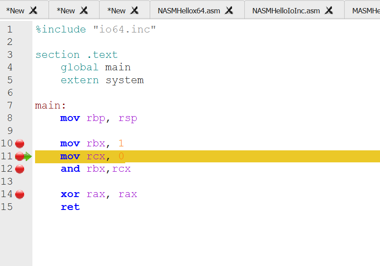This screenshot has width=380, height=266.
Task: Click line number 15 in the gutter
Action: click(x=7, y=207)
